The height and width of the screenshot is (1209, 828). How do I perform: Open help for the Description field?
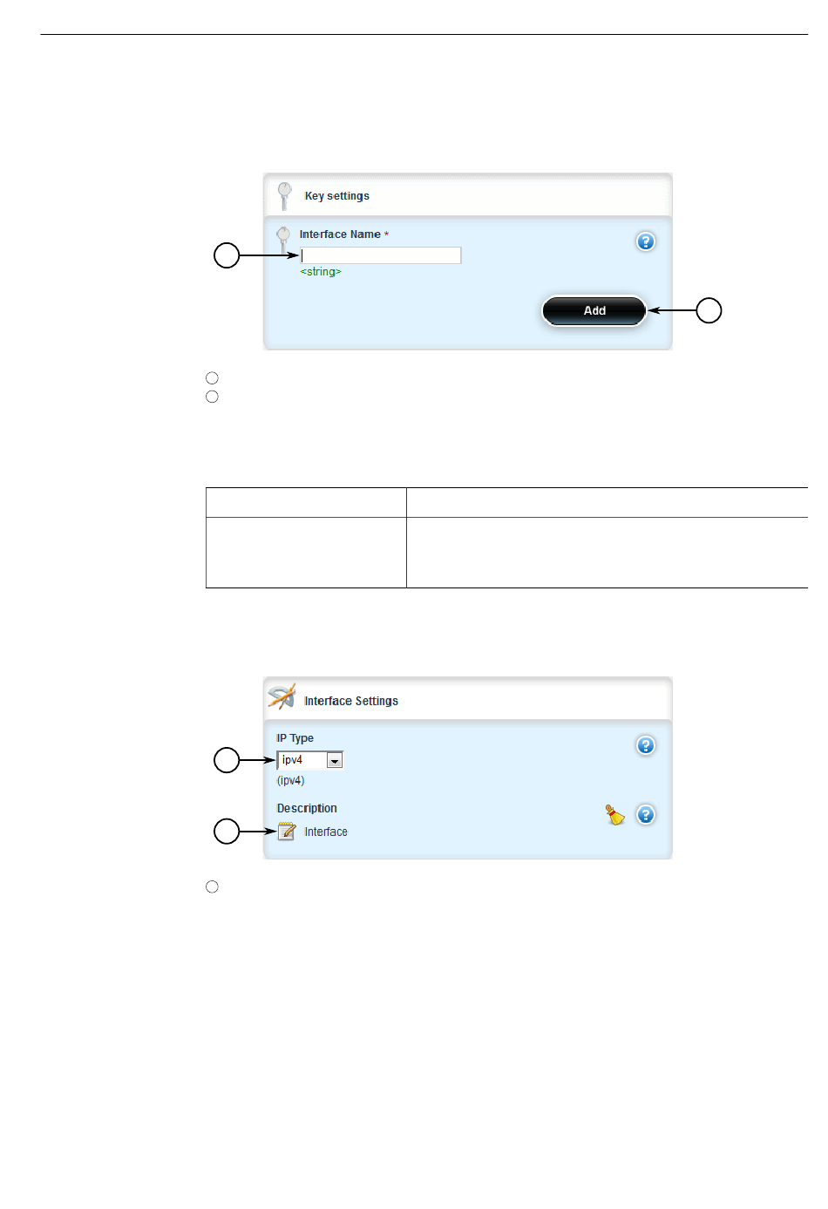645,814
